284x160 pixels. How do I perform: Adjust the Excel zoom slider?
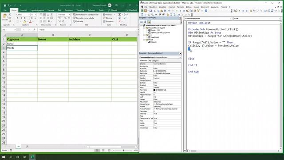(x=123, y=150)
